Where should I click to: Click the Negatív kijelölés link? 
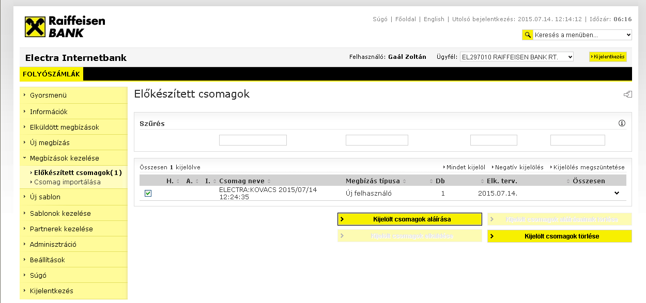[x=519, y=167]
